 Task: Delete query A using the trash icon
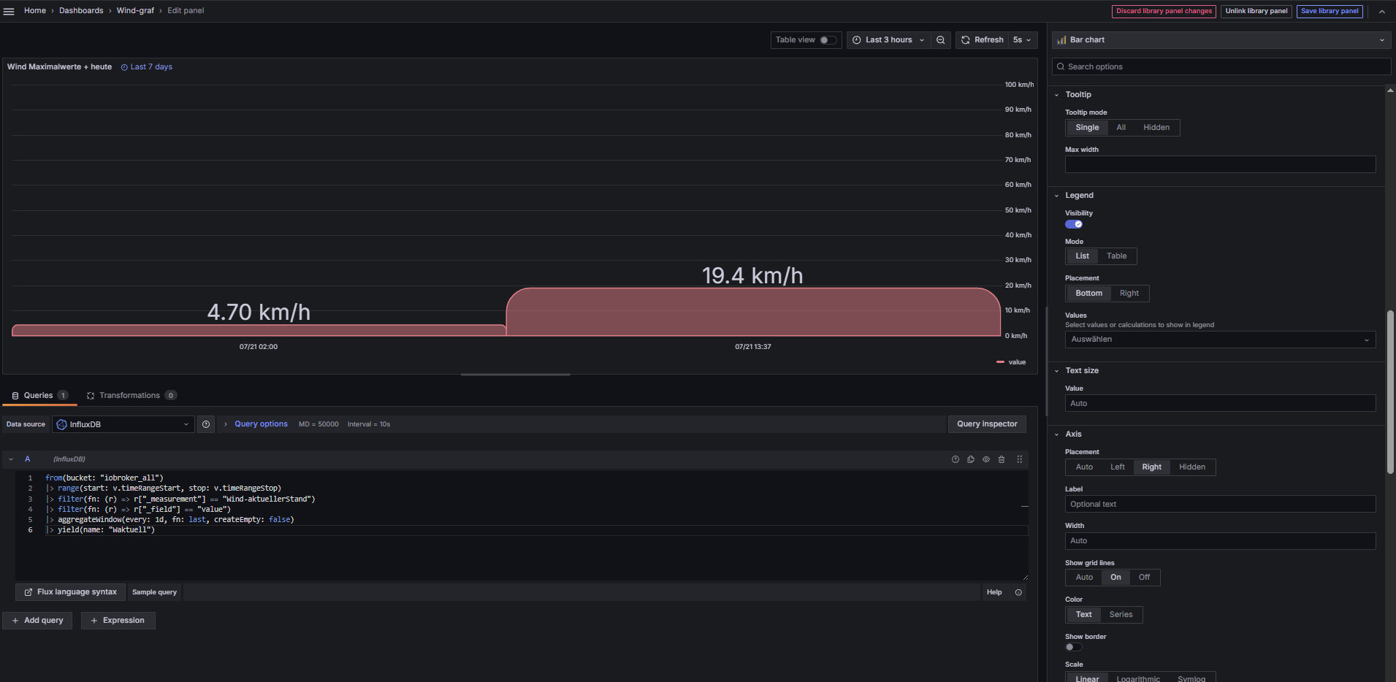(x=1002, y=459)
